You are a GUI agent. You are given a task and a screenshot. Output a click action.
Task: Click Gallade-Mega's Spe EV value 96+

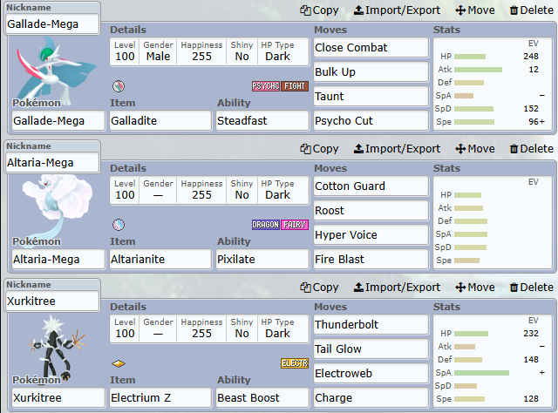[x=536, y=122]
